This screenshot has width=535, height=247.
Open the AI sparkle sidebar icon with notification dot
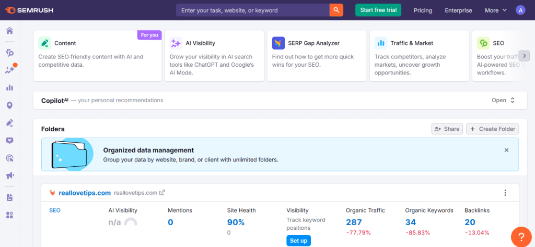[x=10, y=70]
